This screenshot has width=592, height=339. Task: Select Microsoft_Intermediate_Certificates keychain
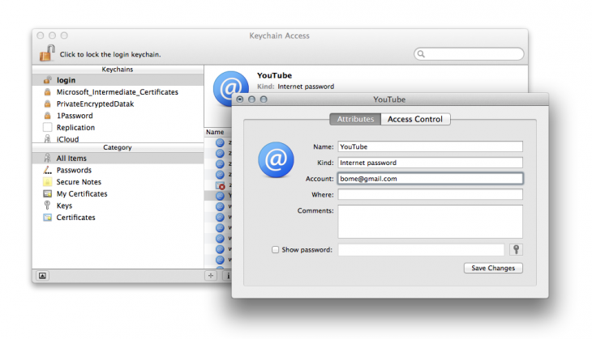(x=118, y=92)
